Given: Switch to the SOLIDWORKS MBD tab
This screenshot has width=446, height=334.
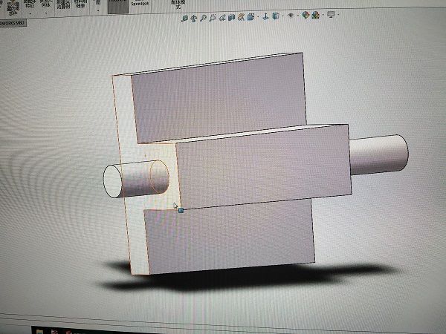Looking at the screenshot, I should (x=13, y=22).
